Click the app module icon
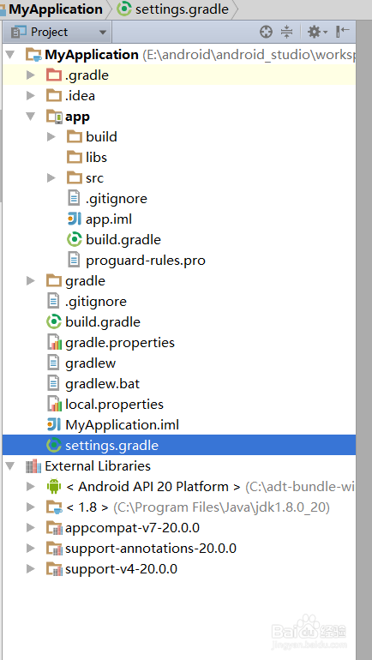 [54, 117]
